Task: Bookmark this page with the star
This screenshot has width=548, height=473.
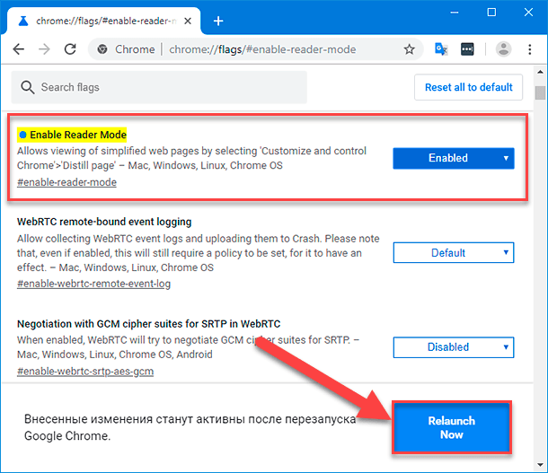Action: pos(409,49)
